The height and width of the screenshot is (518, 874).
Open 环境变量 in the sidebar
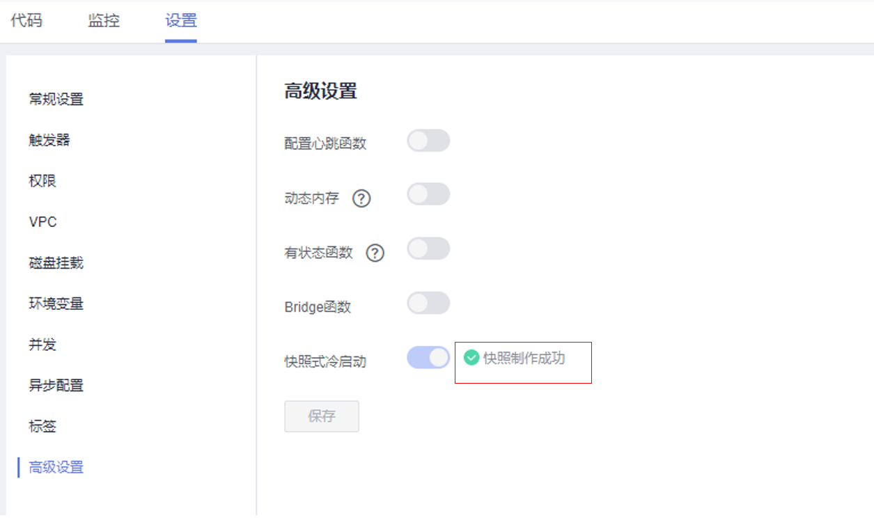[56, 304]
